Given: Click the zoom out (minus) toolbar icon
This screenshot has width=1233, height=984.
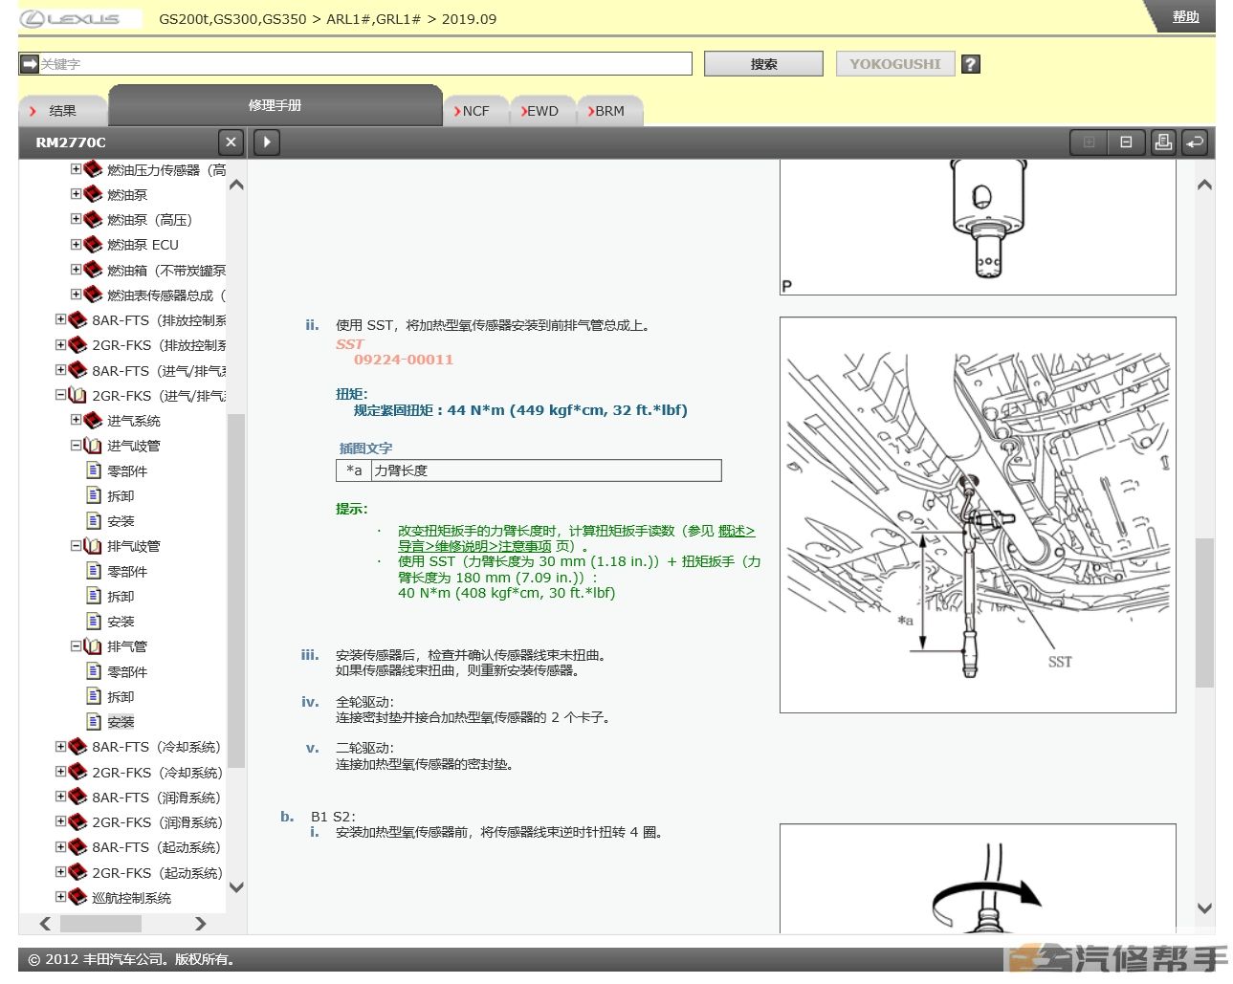Looking at the screenshot, I should point(1126,142).
